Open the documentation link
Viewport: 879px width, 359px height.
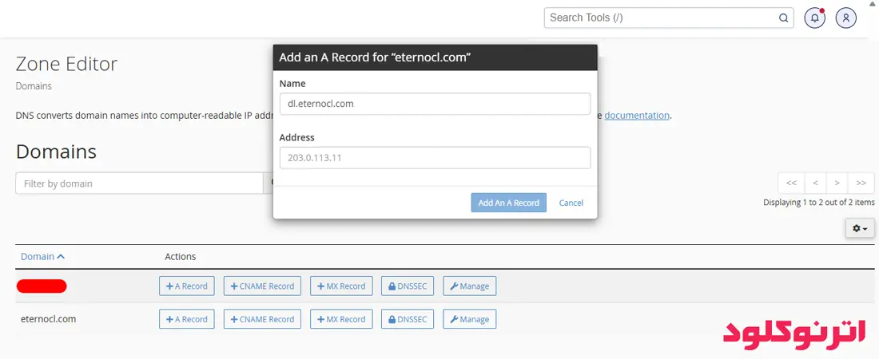pos(637,116)
